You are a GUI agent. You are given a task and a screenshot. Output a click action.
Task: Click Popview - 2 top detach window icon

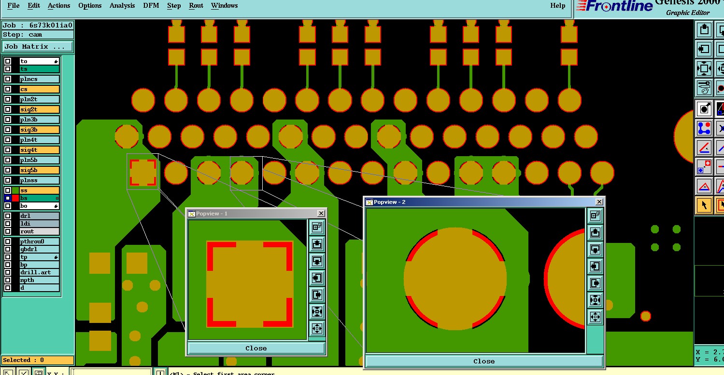(x=596, y=215)
